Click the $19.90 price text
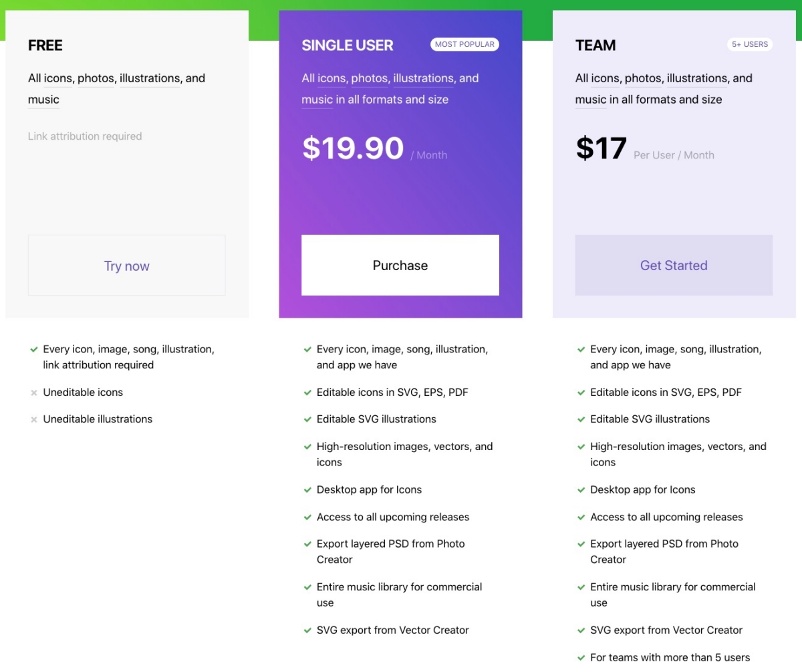Image resolution: width=802 pixels, height=672 pixels. (x=353, y=148)
